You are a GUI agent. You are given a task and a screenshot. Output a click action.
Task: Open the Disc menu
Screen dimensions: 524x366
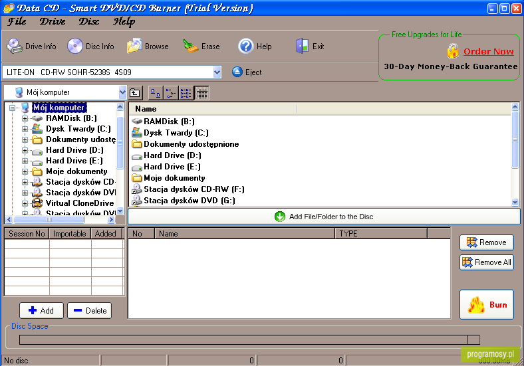pyautogui.click(x=89, y=22)
